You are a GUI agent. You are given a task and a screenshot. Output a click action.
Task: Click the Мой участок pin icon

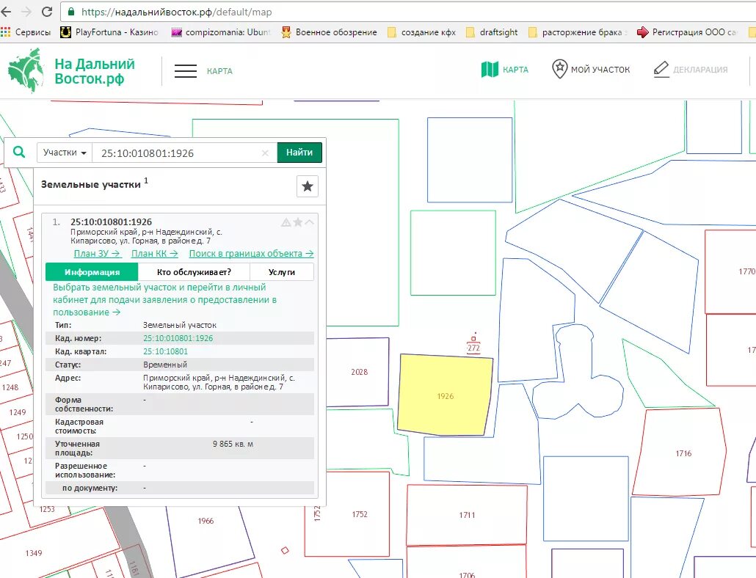tap(559, 69)
